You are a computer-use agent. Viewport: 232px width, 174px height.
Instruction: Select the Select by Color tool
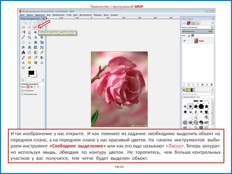(24, 32)
